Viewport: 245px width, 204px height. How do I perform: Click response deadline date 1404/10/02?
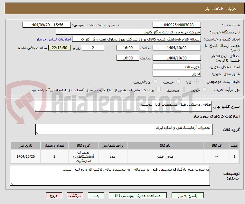(176, 48)
